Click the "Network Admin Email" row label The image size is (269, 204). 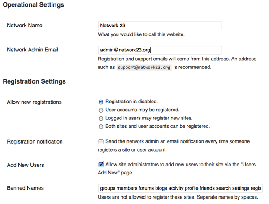coord(33,50)
